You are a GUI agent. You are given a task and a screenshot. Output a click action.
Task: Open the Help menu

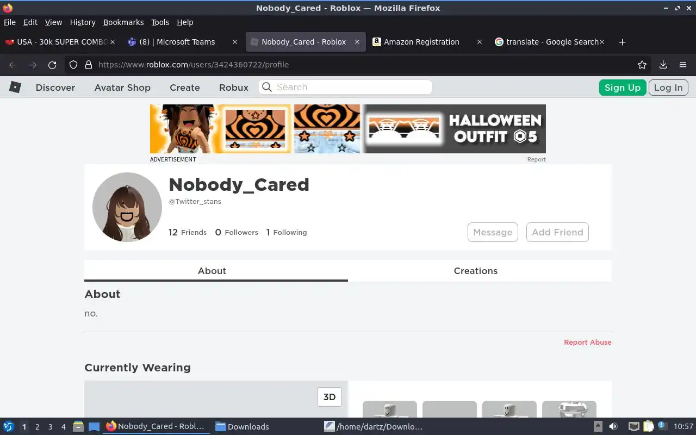pos(185,22)
